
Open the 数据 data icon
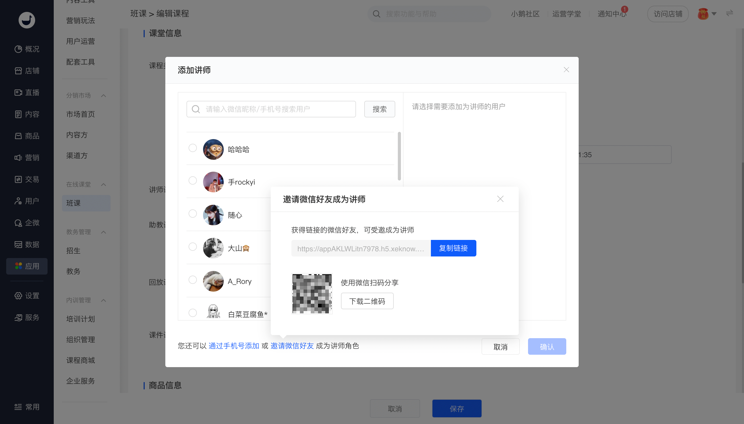(x=18, y=244)
